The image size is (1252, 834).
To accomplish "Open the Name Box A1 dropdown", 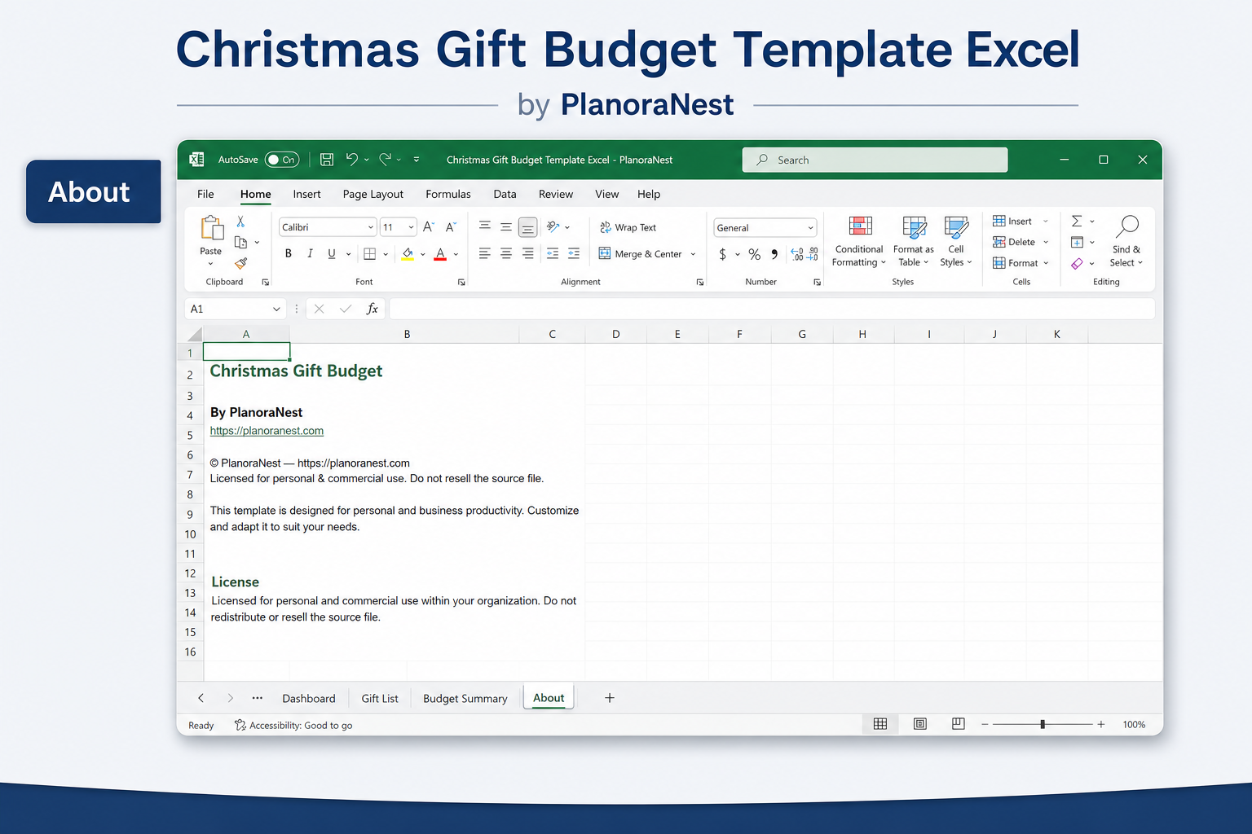I will click(276, 309).
